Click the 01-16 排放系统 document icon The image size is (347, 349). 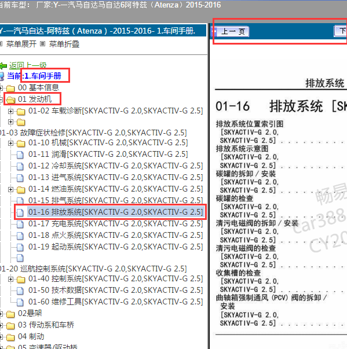tap(20, 212)
